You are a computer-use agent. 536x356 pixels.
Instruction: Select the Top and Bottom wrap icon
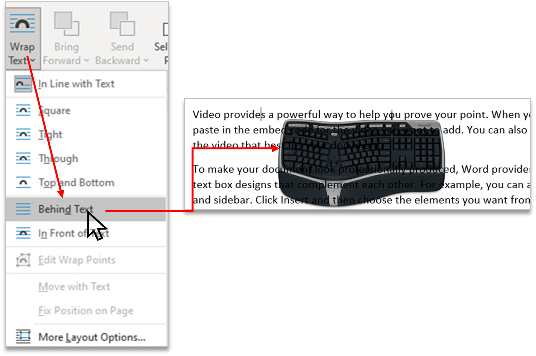[x=24, y=182]
